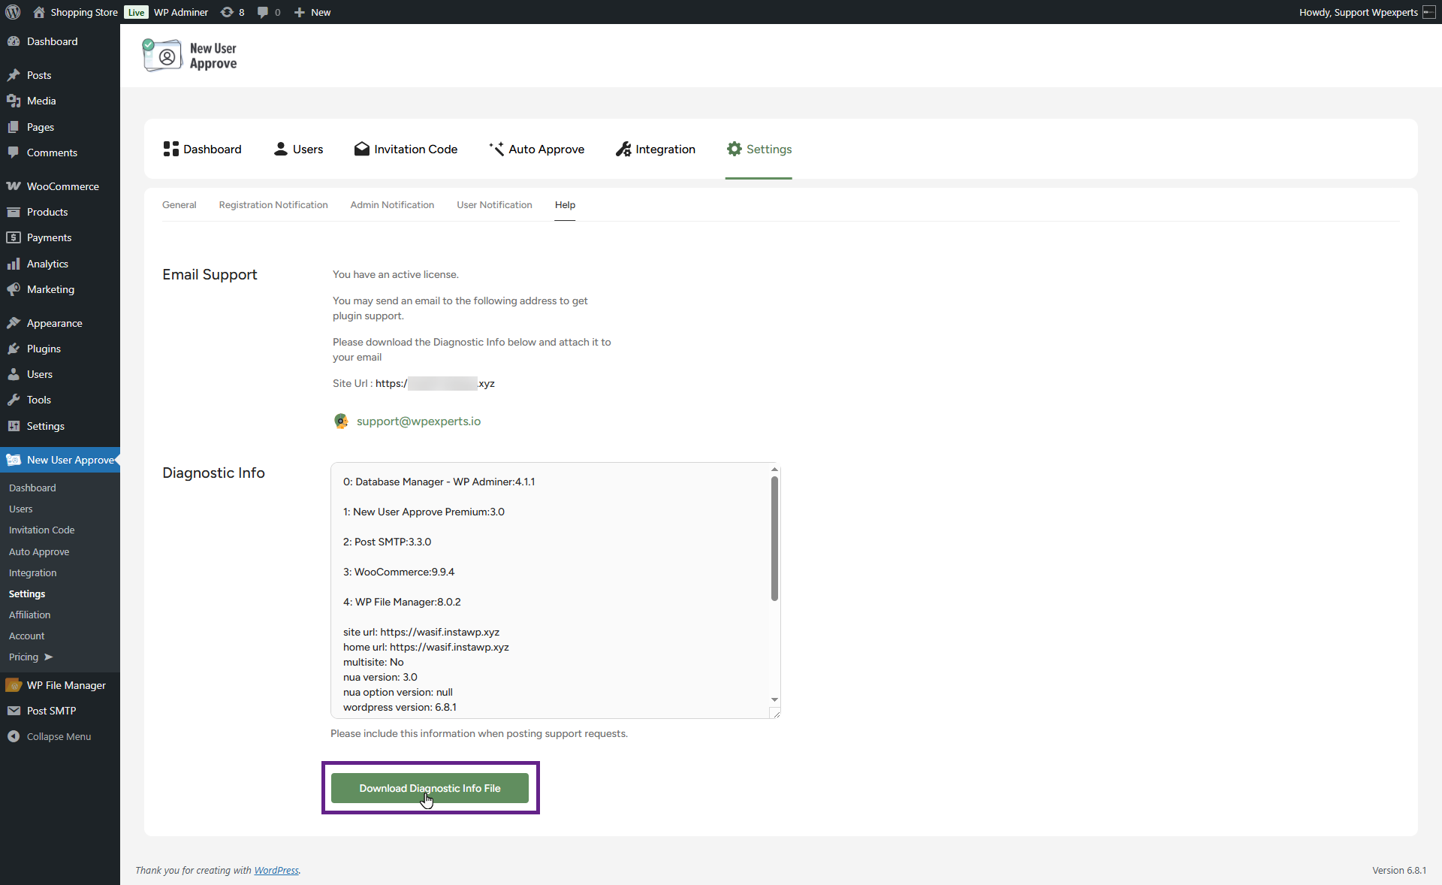Expand the Pricing submenu arrow
The image size is (1442, 885).
pyautogui.click(x=49, y=657)
